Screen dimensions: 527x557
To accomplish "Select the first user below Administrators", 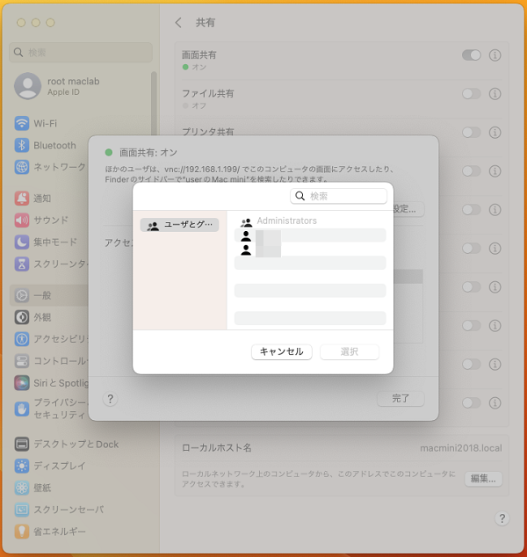I will pos(310,235).
